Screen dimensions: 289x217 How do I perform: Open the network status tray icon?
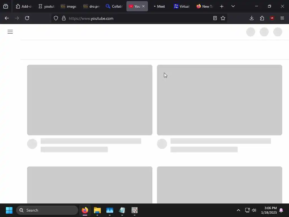247,210
